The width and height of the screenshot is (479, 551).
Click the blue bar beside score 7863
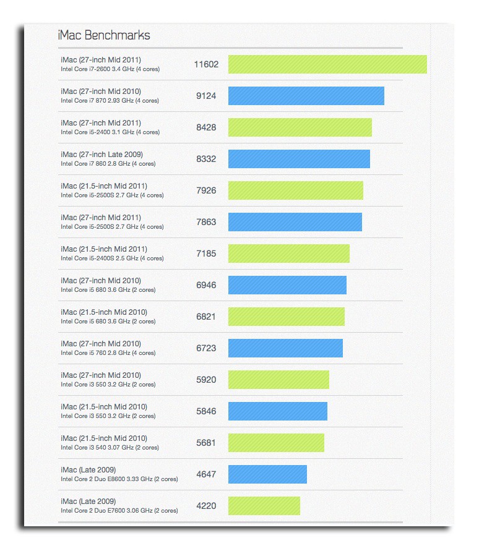pyautogui.click(x=295, y=222)
